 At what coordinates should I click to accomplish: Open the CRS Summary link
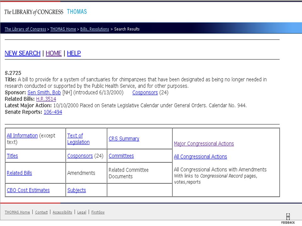[x=124, y=138]
